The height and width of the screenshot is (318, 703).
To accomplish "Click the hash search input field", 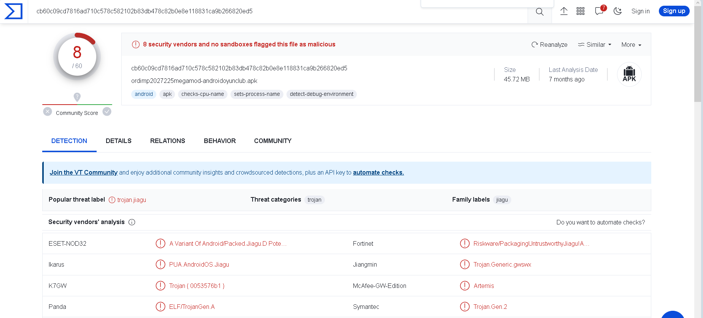I will (278, 11).
